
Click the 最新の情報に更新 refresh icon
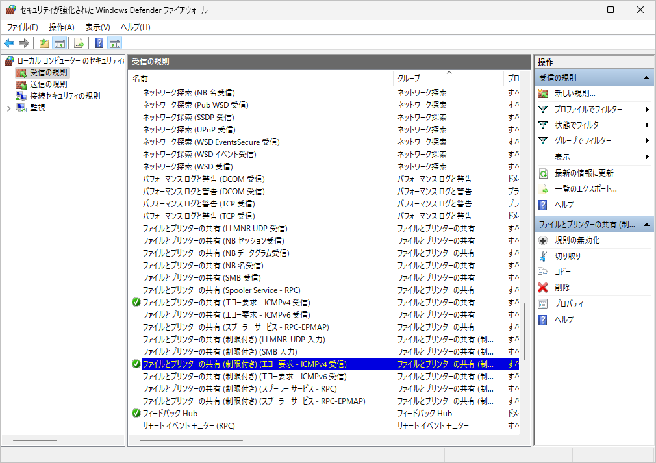[543, 173]
